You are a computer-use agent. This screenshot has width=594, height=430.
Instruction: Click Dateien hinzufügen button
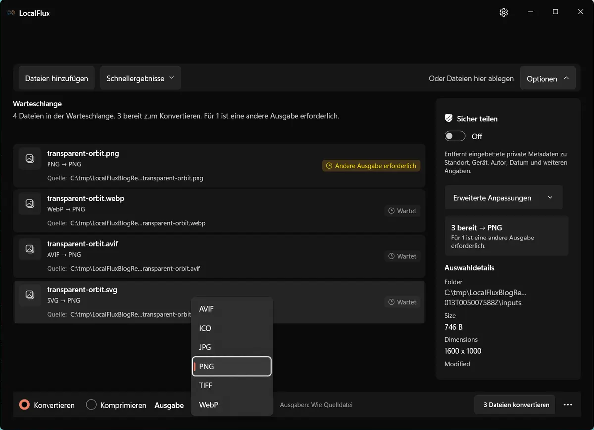point(56,78)
